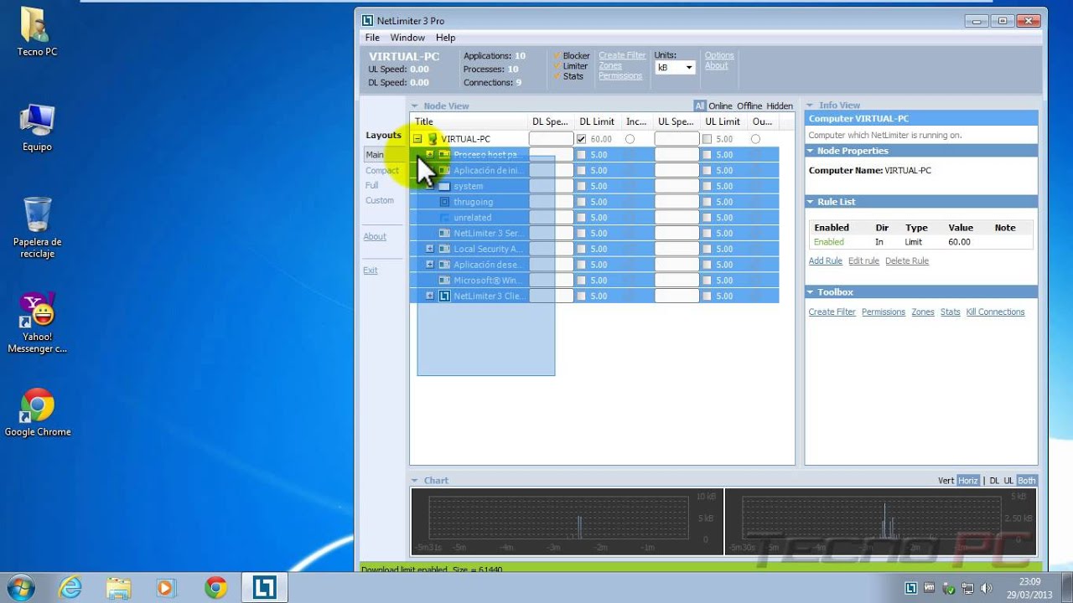Open Windows Explorer from the taskbar

coord(118,587)
